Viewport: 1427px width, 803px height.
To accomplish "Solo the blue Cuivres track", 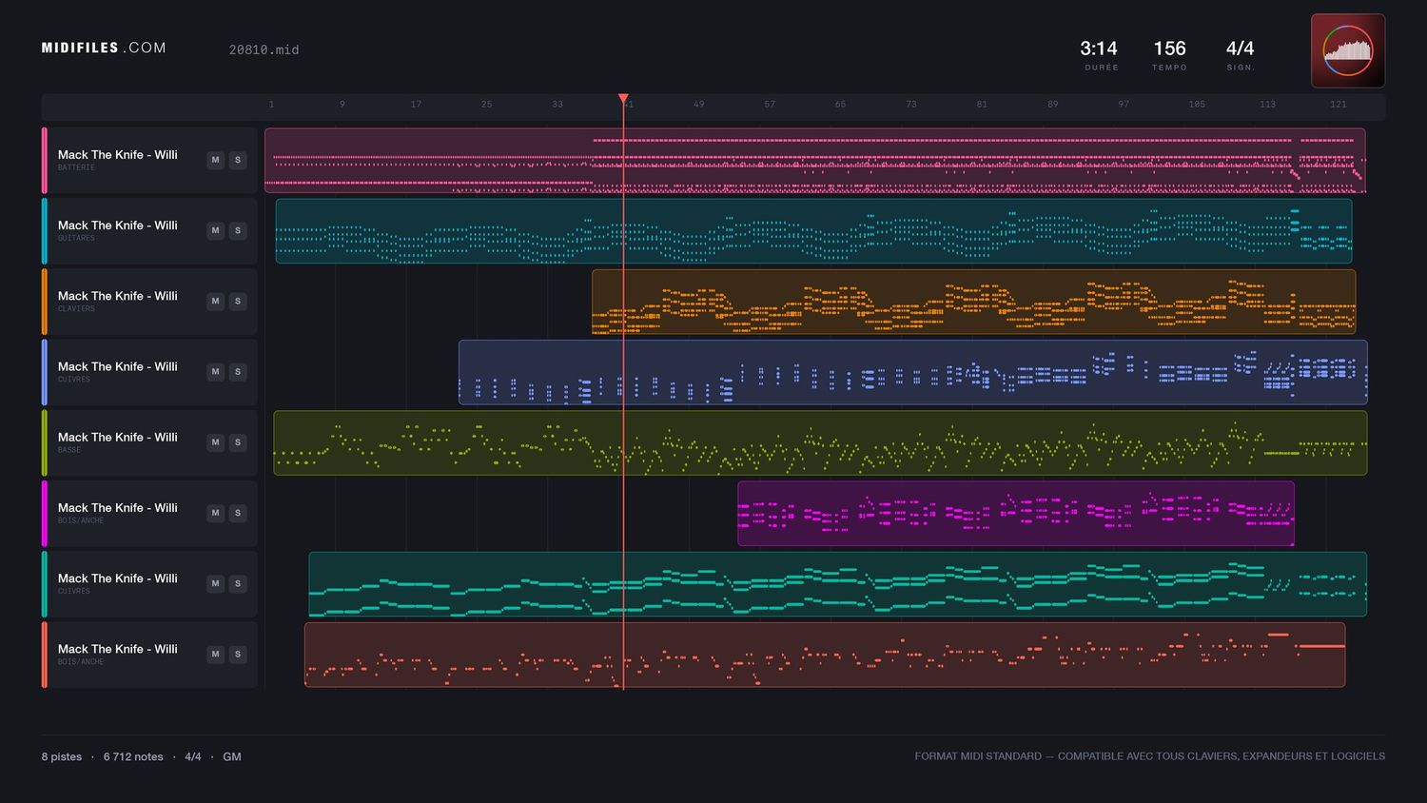I will [238, 372].
